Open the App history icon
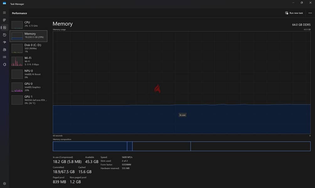 tap(4, 35)
